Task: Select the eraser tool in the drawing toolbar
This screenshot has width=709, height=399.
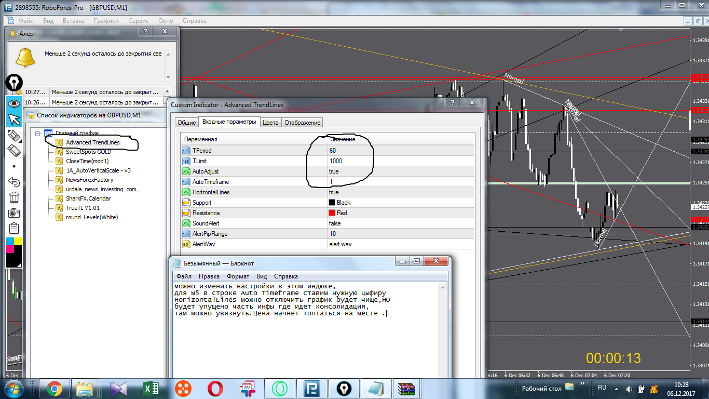Action: [x=13, y=151]
